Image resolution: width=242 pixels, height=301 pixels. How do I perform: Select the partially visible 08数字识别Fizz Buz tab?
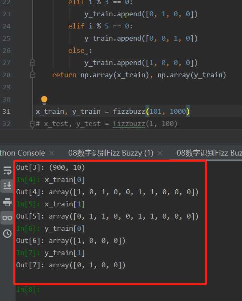pos(209,153)
